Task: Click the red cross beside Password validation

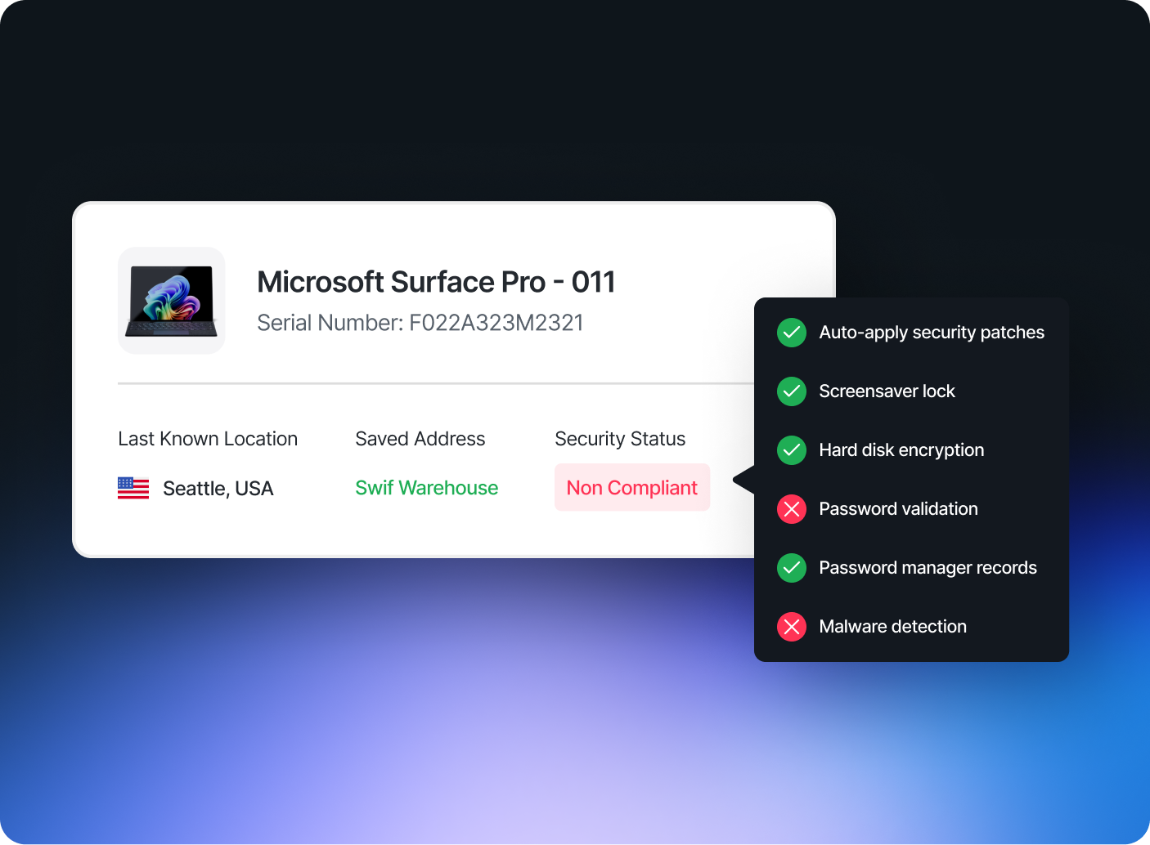Action: pyautogui.click(x=792, y=509)
